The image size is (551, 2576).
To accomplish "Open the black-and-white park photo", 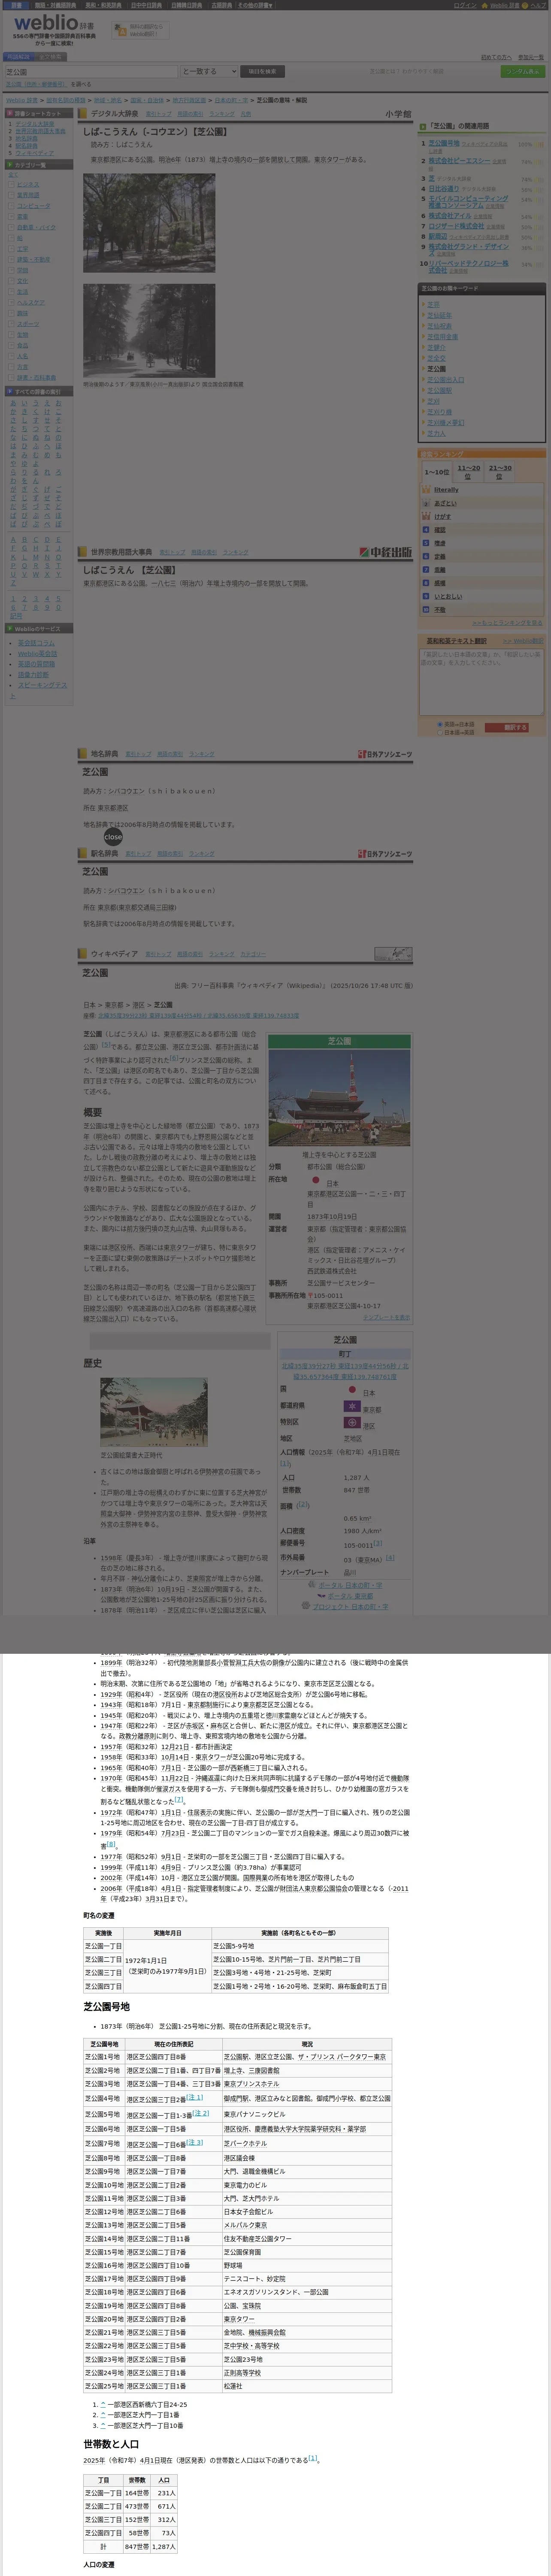I will click(149, 330).
